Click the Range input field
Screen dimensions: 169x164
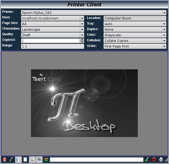[52, 46]
